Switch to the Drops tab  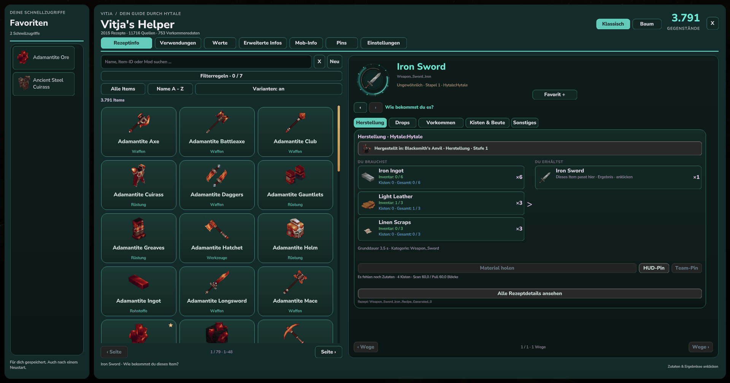pos(402,123)
